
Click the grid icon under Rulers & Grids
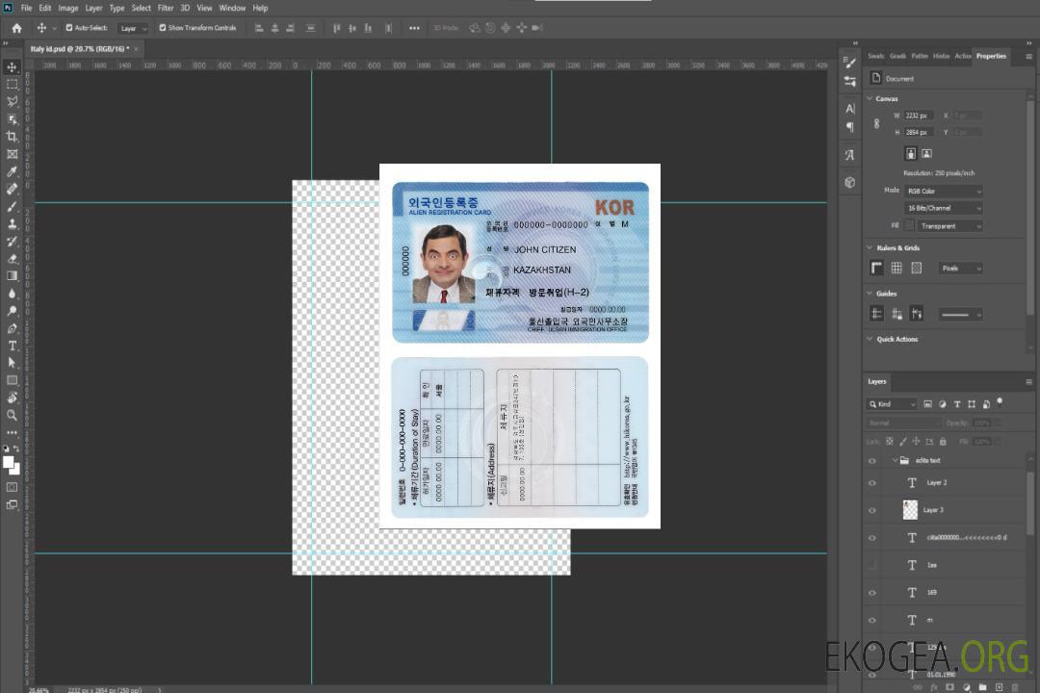[x=897, y=268]
